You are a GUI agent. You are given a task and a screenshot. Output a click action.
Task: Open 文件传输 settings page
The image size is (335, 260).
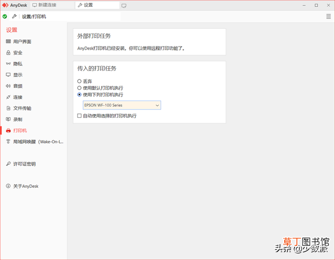coord(33,108)
